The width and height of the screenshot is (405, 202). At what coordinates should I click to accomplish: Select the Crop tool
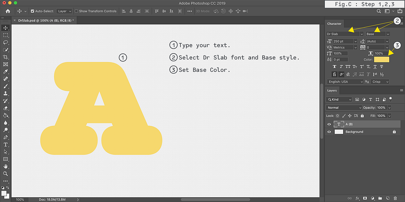[6, 57]
